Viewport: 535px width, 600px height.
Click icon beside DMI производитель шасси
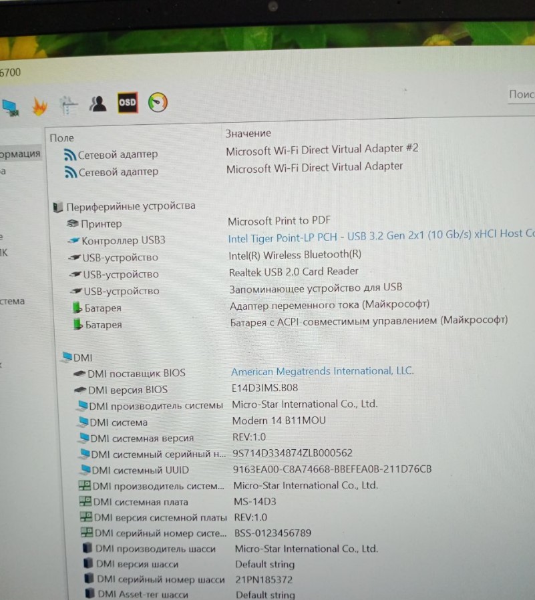pyautogui.click(x=87, y=549)
